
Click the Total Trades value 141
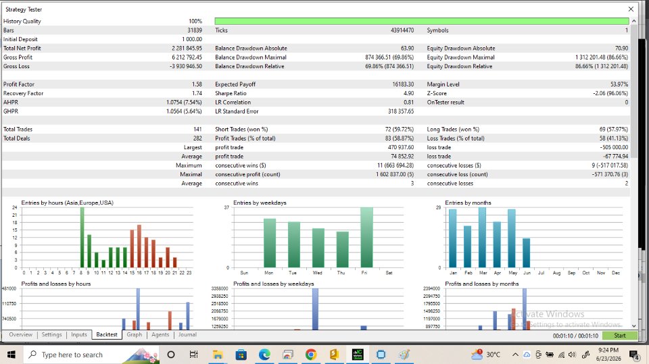point(197,130)
